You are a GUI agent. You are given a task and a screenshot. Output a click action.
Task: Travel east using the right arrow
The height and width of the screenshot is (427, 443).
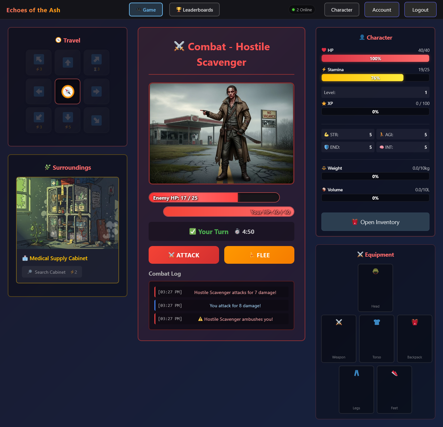[97, 91]
